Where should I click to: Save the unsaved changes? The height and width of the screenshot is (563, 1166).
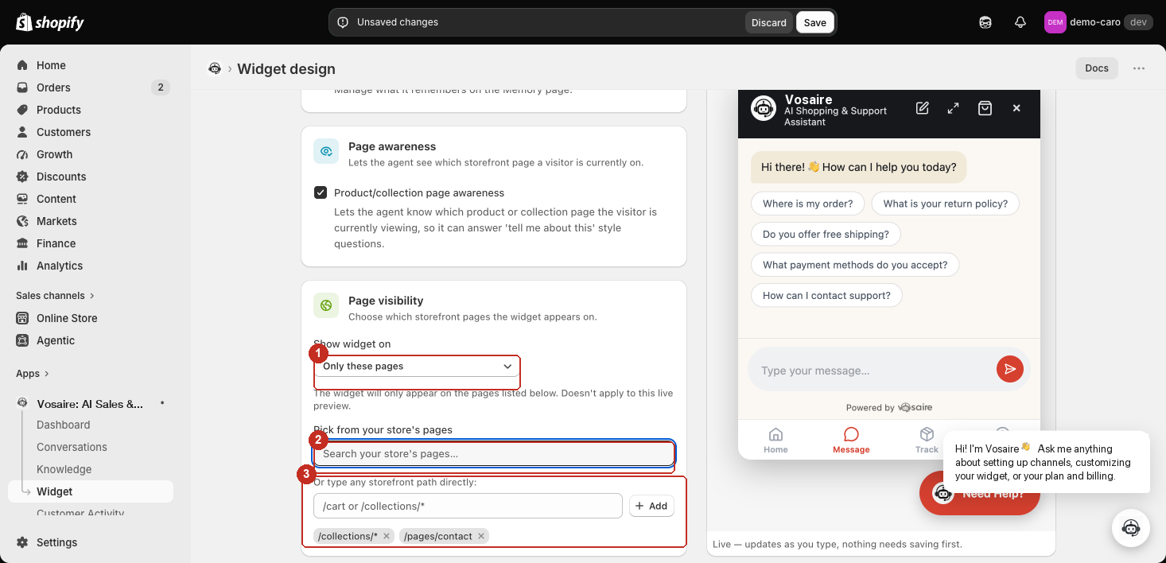point(814,22)
